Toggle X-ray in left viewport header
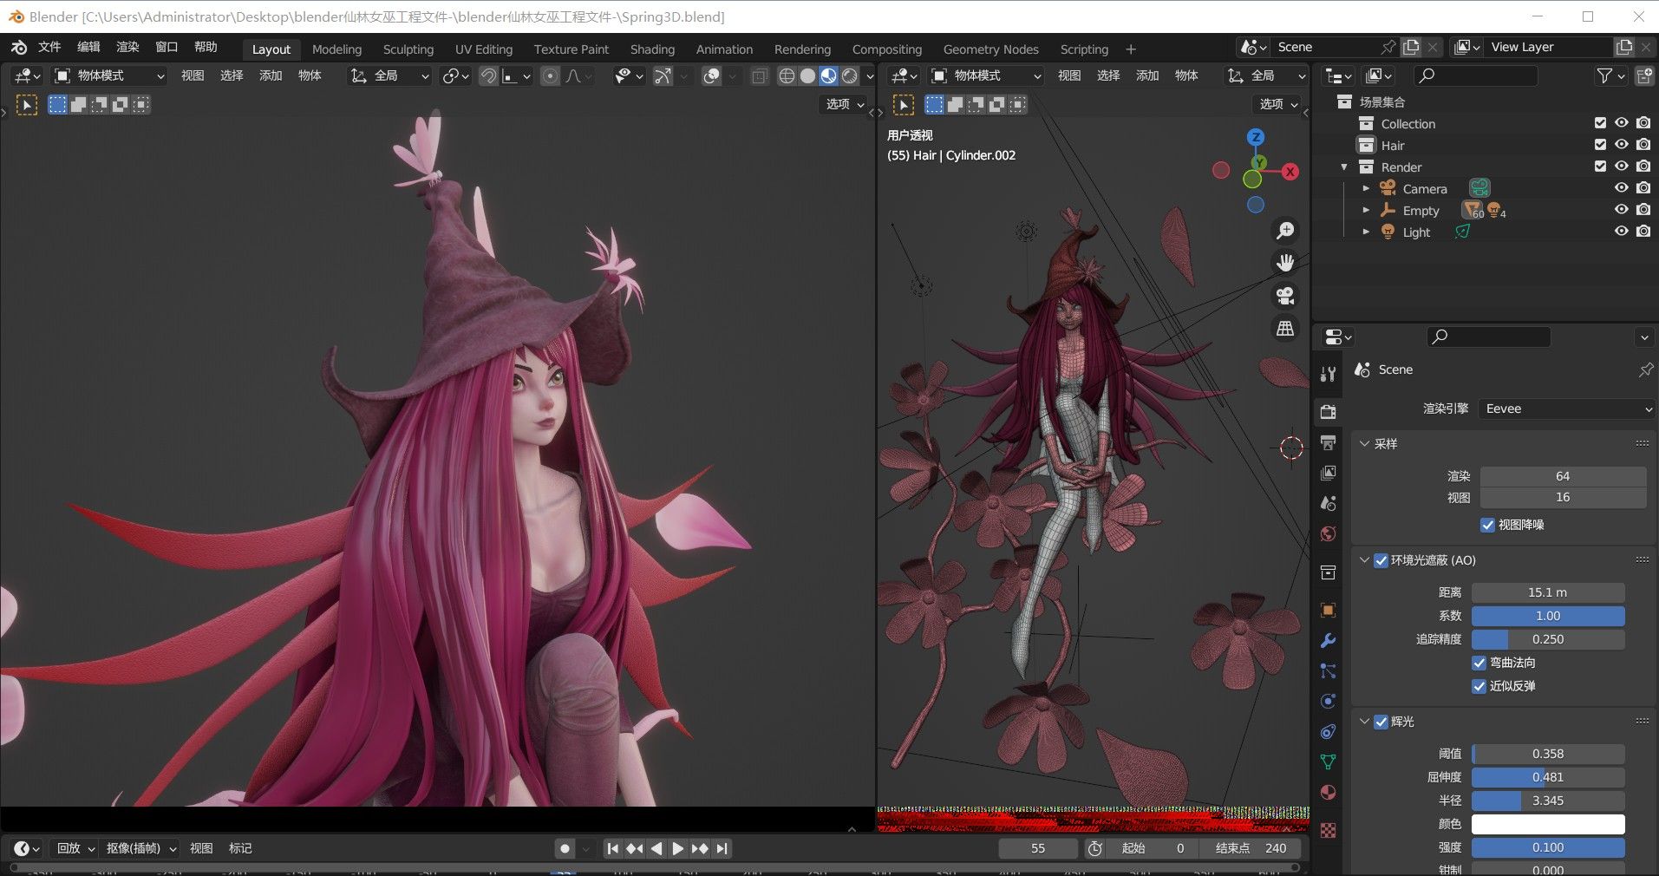Image resolution: width=1659 pixels, height=876 pixels. 760,76
